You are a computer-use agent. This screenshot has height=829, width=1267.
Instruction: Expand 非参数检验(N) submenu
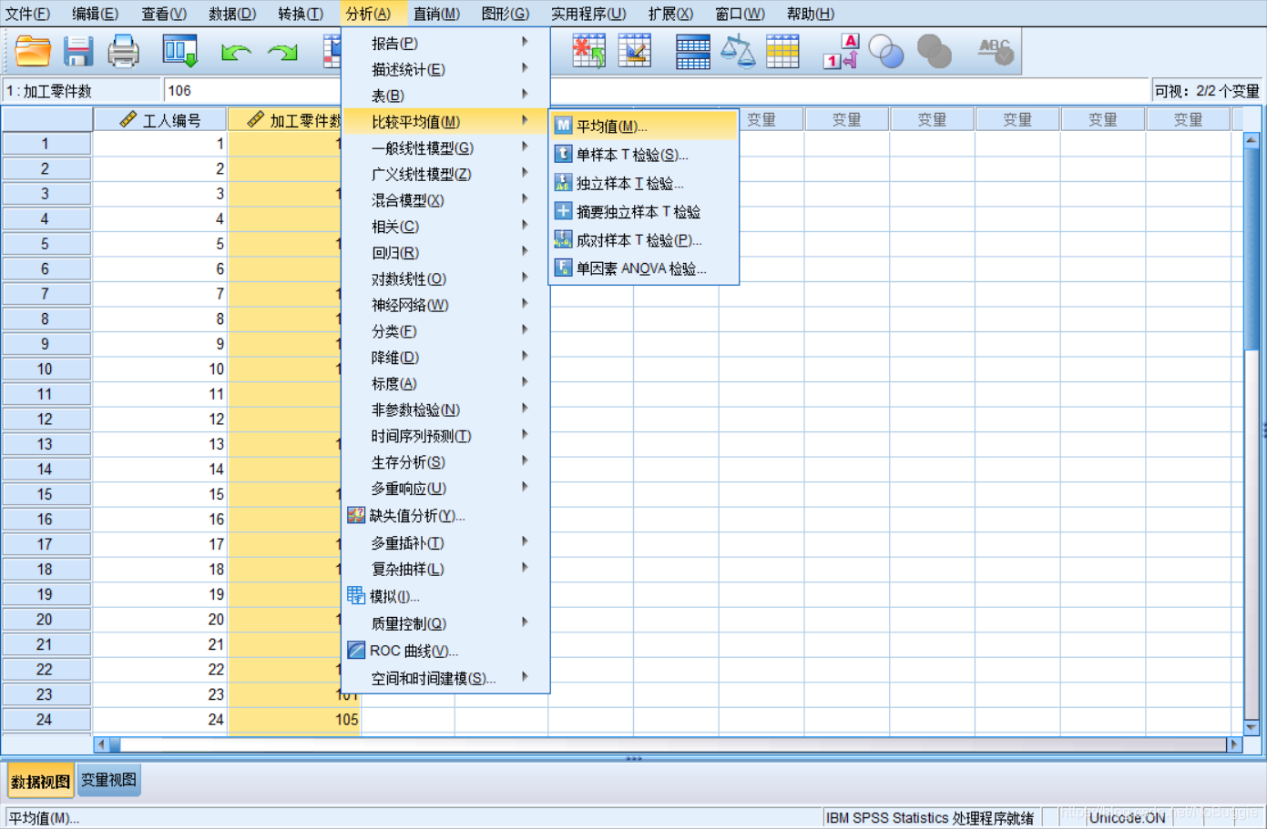446,409
